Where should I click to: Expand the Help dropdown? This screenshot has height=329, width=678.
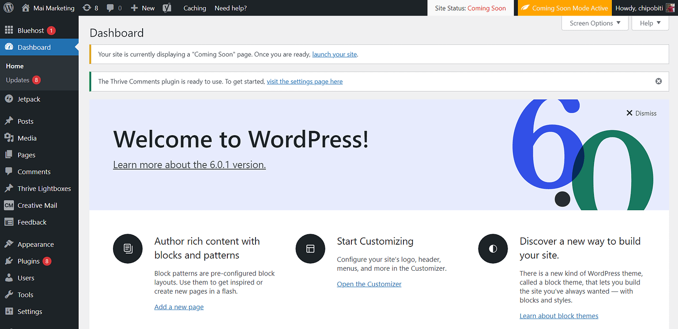[x=649, y=23]
